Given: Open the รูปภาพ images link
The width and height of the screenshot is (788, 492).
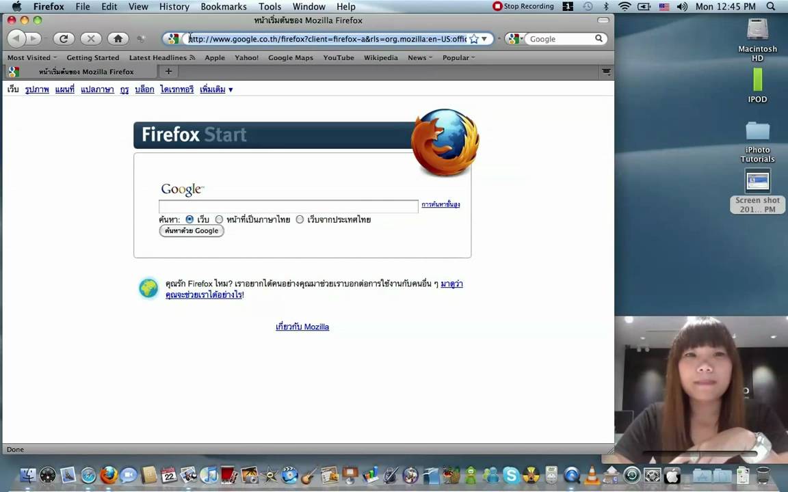Looking at the screenshot, I should pos(37,90).
